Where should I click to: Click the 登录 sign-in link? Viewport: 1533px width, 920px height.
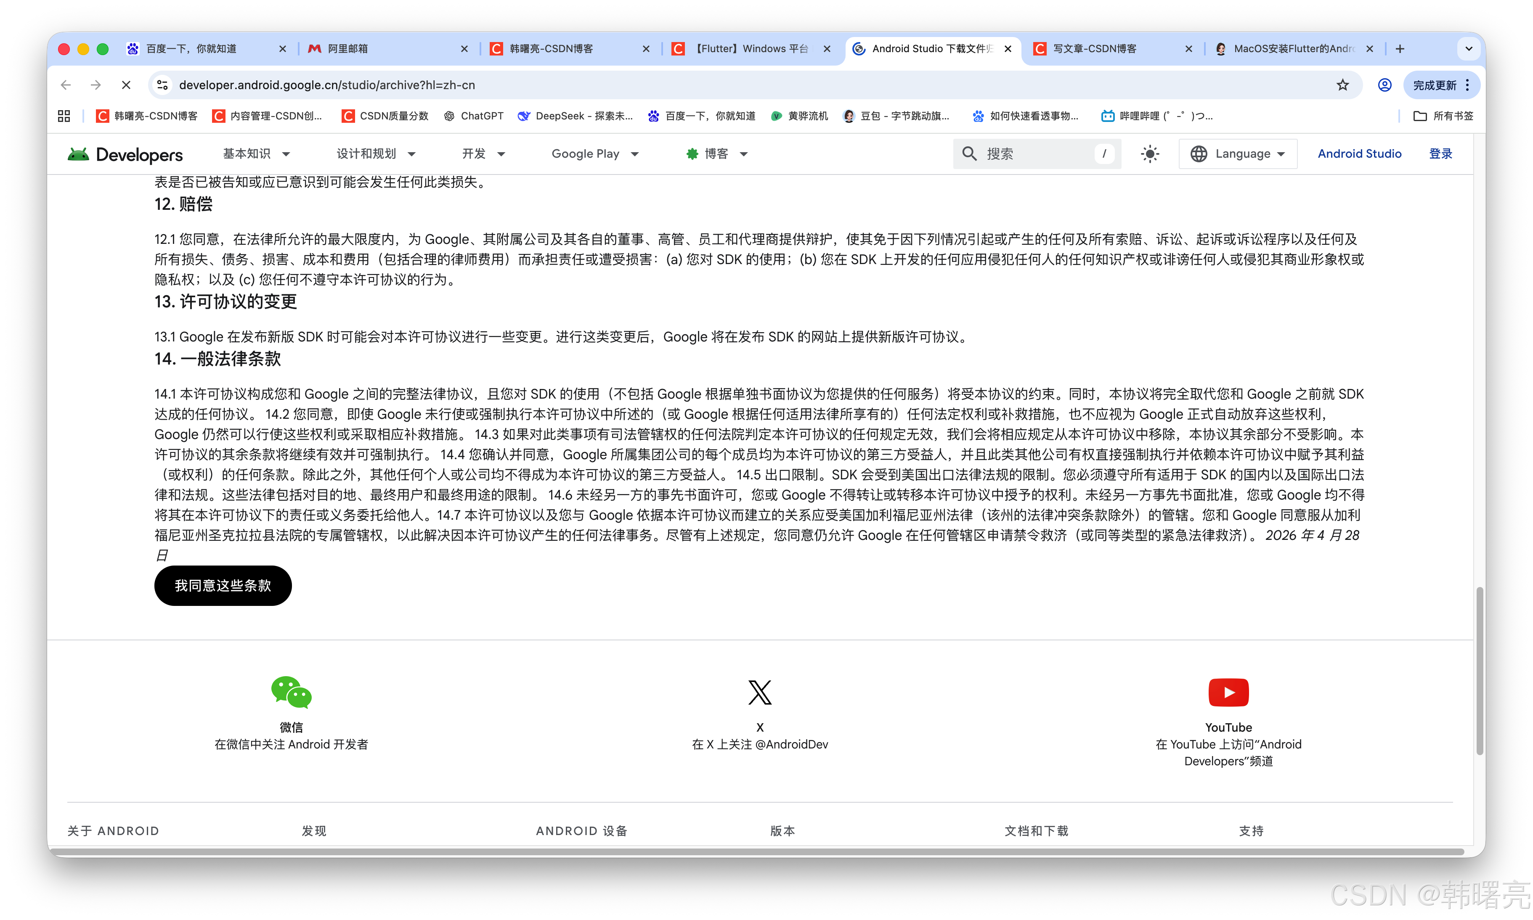coord(1440,154)
